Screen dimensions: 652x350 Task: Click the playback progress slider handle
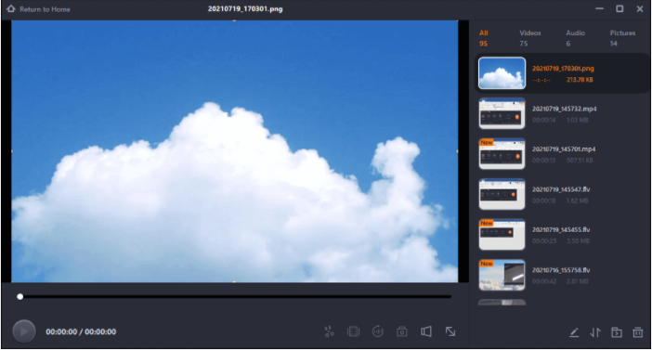[x=20, y=297]
